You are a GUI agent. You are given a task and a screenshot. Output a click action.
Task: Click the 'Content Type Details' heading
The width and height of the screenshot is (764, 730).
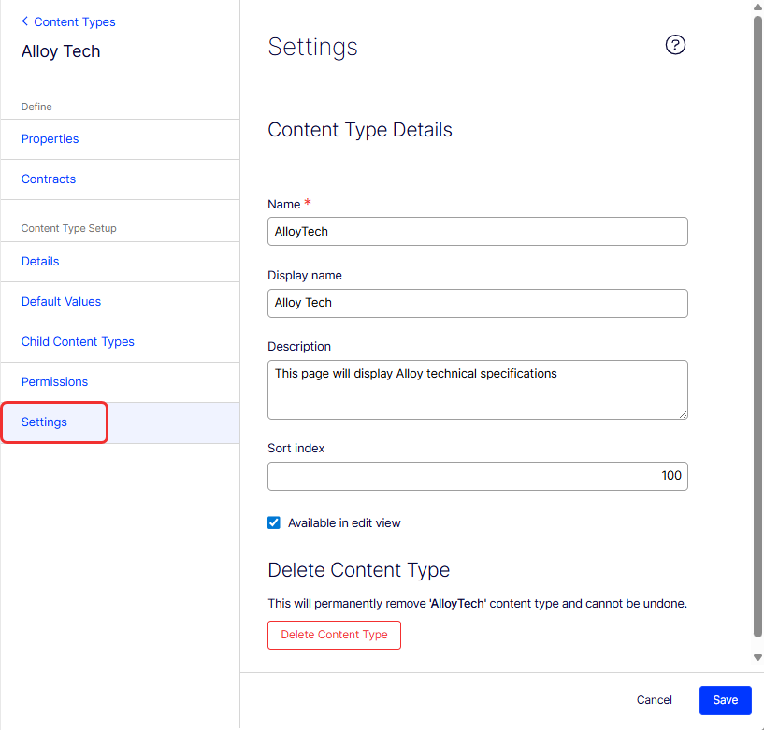coord(360,130)
